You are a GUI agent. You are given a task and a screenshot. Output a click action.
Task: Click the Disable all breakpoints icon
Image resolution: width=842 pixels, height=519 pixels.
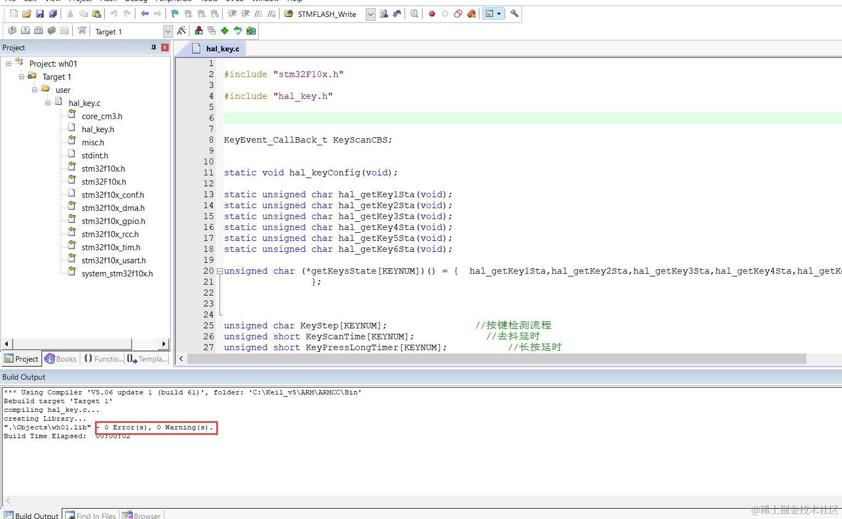click(x=458, y=14)
